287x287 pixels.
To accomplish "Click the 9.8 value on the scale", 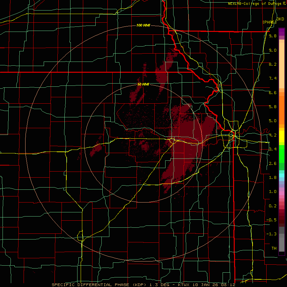I will [273, 36].
